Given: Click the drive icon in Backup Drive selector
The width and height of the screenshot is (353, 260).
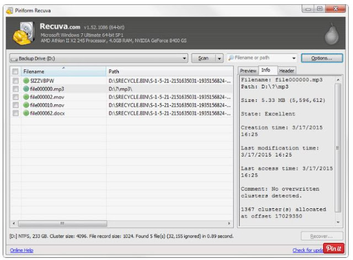Looking at the screenshot, I should (14, 59).
